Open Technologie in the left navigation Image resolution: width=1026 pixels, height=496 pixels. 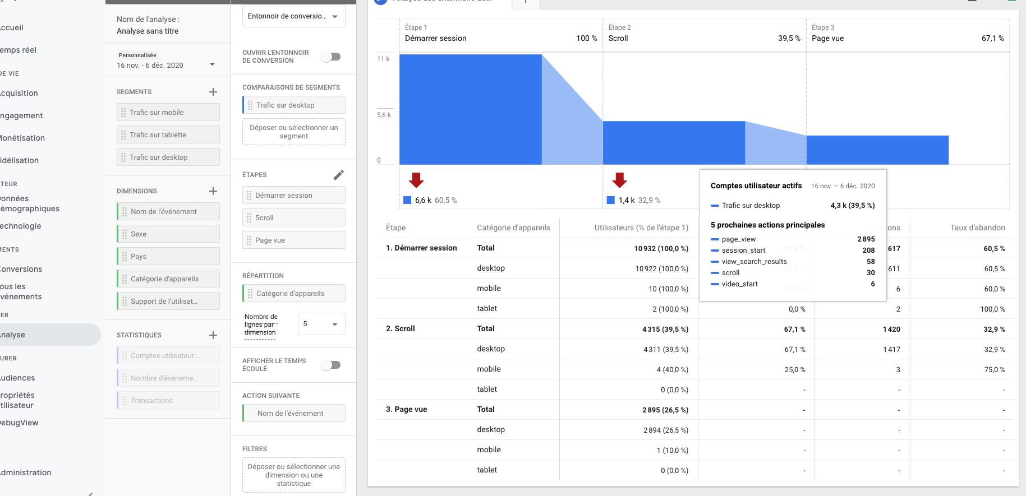click(x=21, y=226)
